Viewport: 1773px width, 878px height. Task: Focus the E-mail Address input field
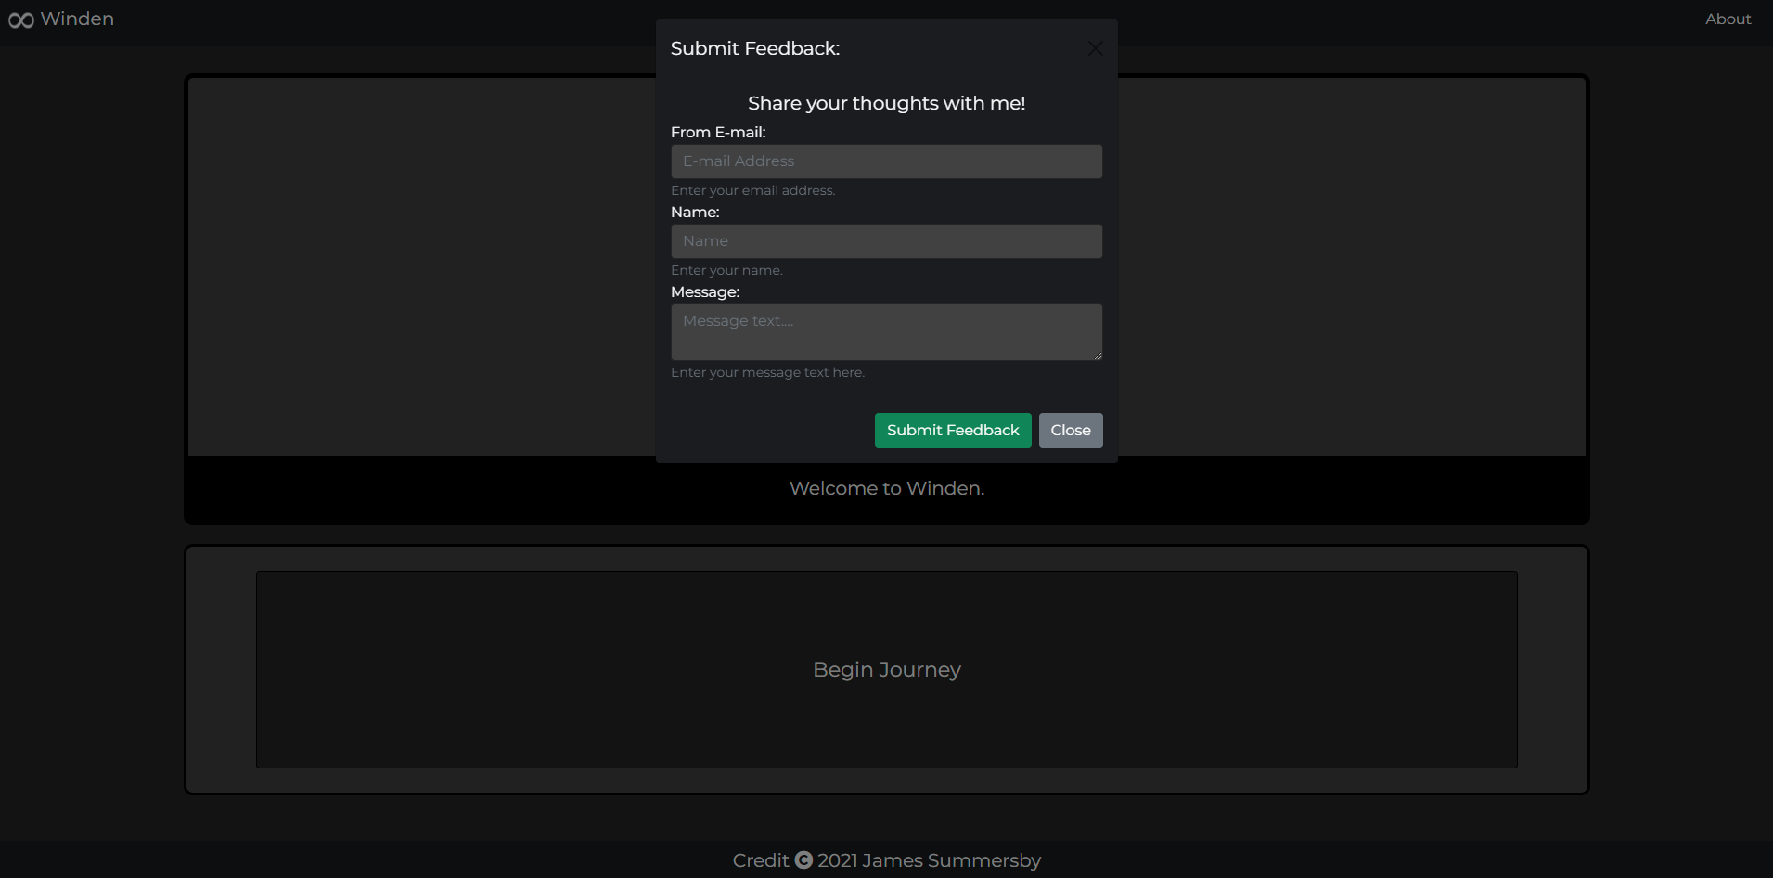pos(887,161)
